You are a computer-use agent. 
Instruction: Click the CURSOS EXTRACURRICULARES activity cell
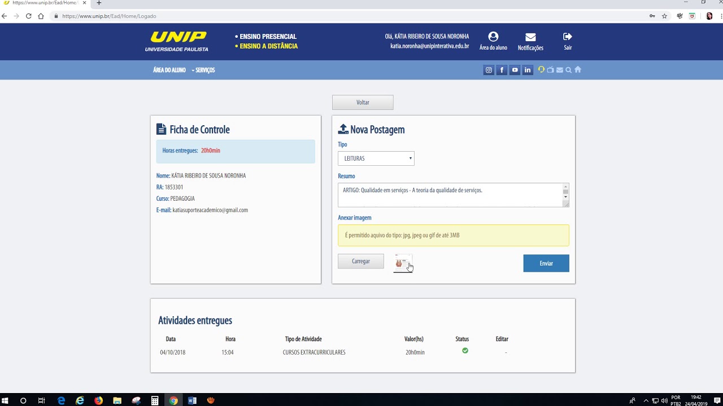pos(314,352)
